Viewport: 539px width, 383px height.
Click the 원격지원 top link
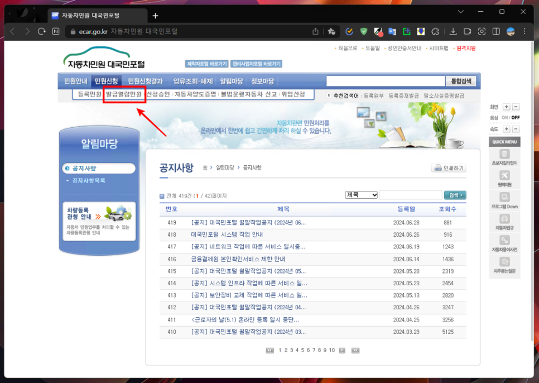[466, 49]
